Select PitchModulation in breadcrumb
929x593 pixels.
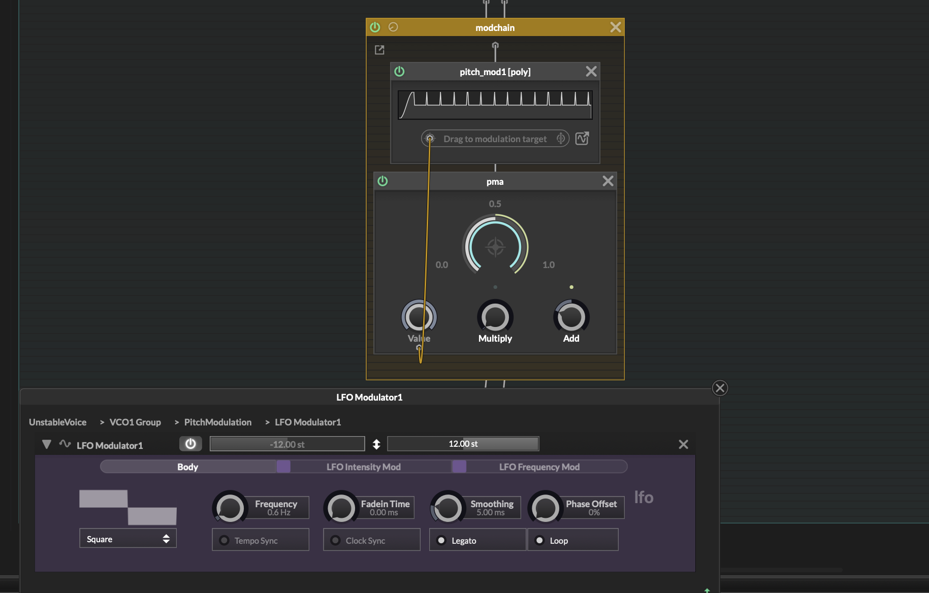tap(218, 422)
